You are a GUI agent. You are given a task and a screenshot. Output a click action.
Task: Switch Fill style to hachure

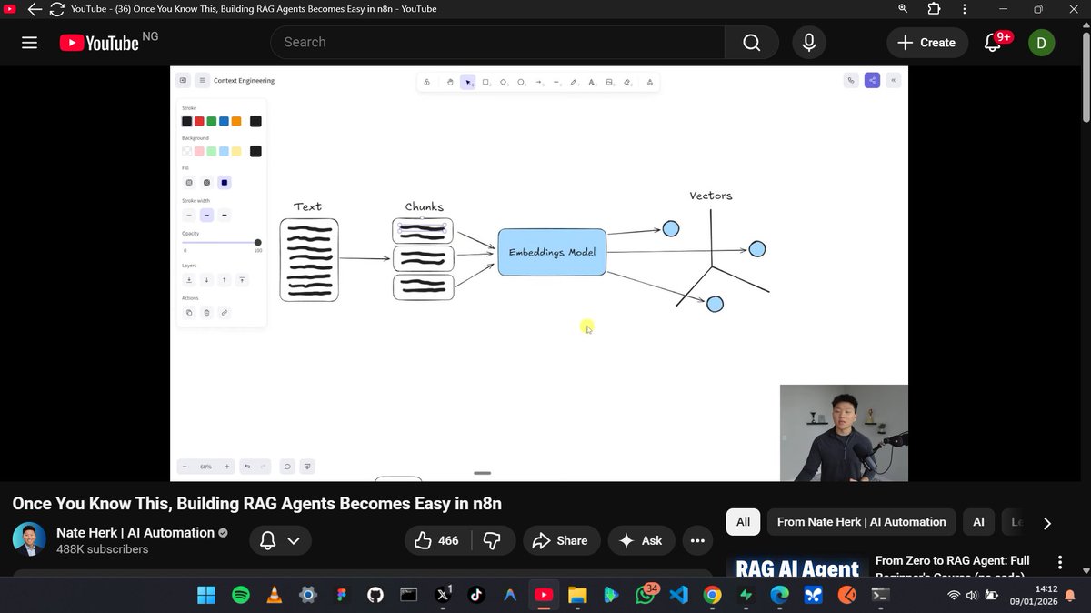pyautogui.click(x=189, y=182)
